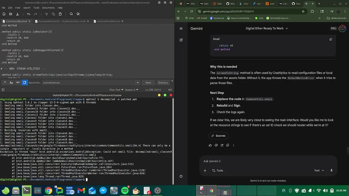The image size is (349, 196).
Task: Open the Fast model selector dropdown
Action: click(319, 170)
